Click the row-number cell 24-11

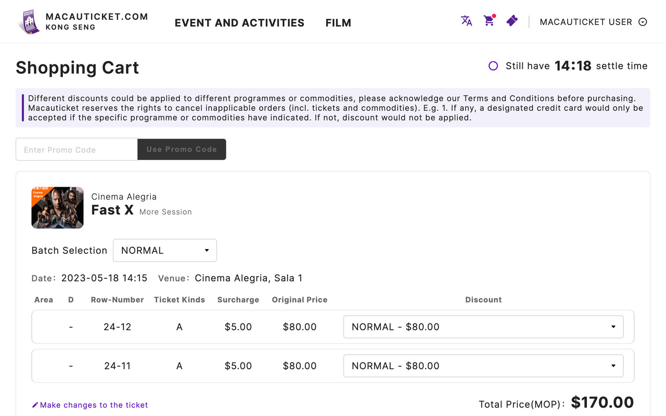click(x=117, y=366)
